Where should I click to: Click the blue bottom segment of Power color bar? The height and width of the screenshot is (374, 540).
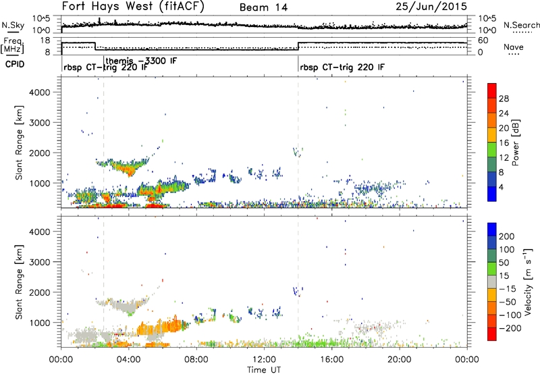click(x=492, y=194)
